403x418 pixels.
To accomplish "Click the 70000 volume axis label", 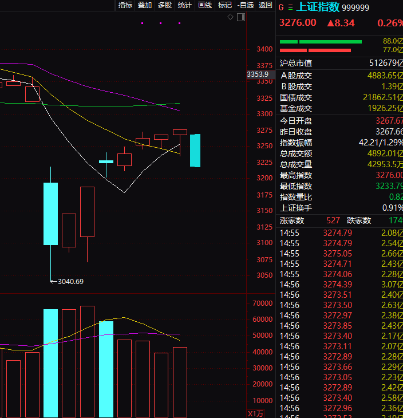I will pyautogui.click(x=263, y=303).
